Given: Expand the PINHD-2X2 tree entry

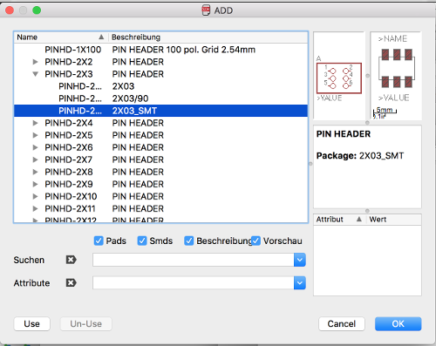Looking at the screenshot, I should pyautogui.click(x=35, y=62).
